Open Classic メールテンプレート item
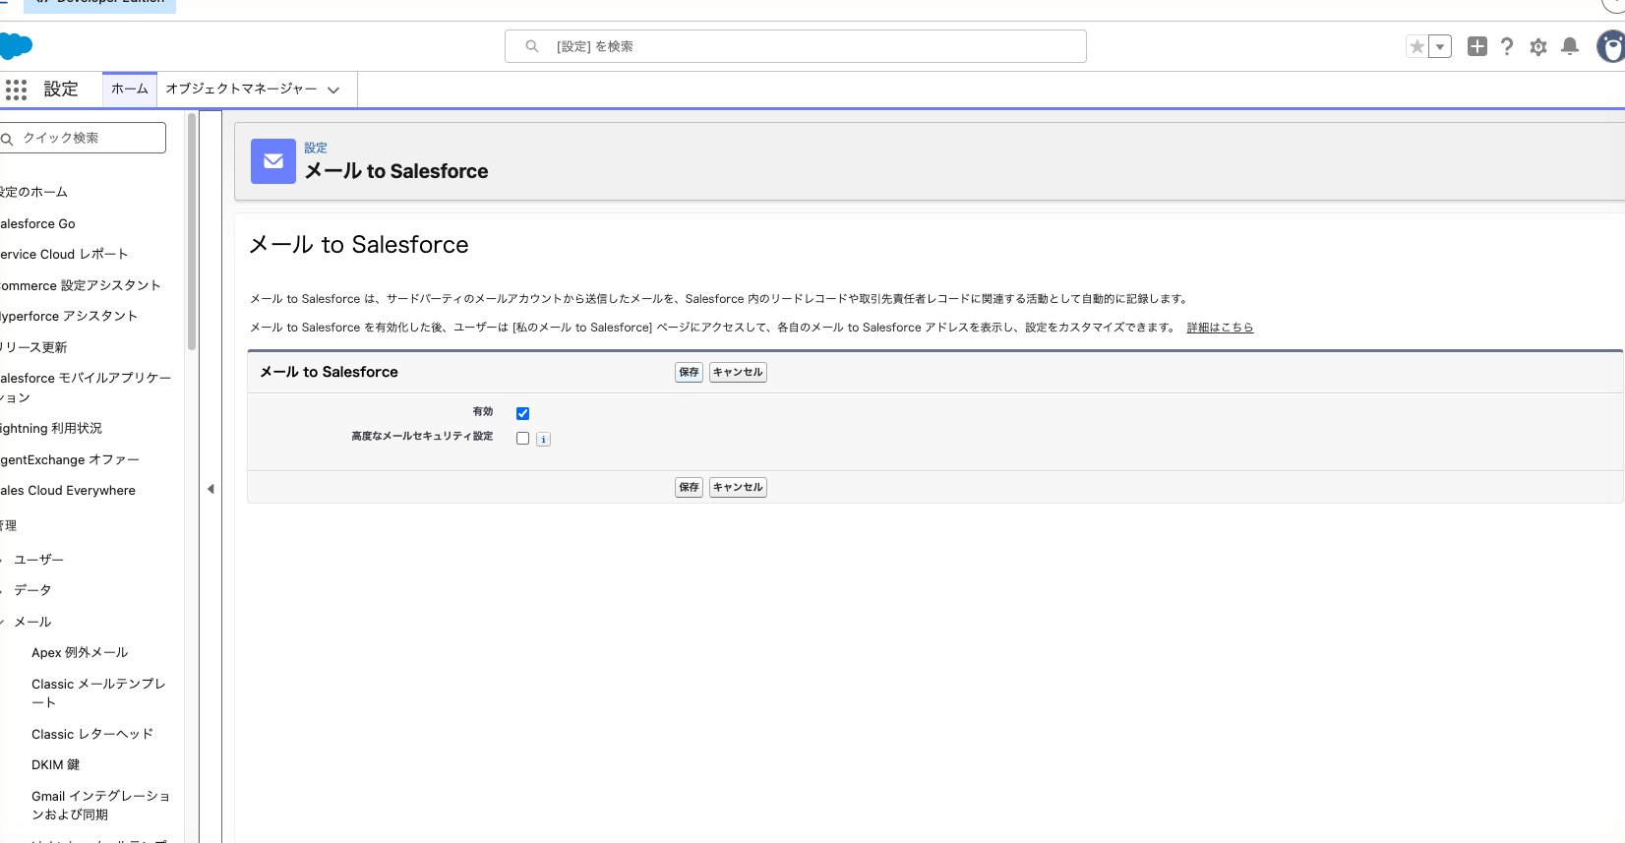This screenshot has height=843, width=1625. click(x=98, y=692)
